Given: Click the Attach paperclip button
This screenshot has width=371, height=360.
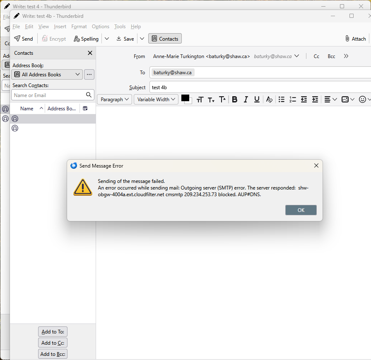Looking at the screenshot, I should click(356, 39).
